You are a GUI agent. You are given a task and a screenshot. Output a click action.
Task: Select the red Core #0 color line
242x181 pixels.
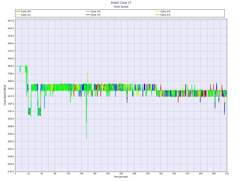[x=18, y=12]
